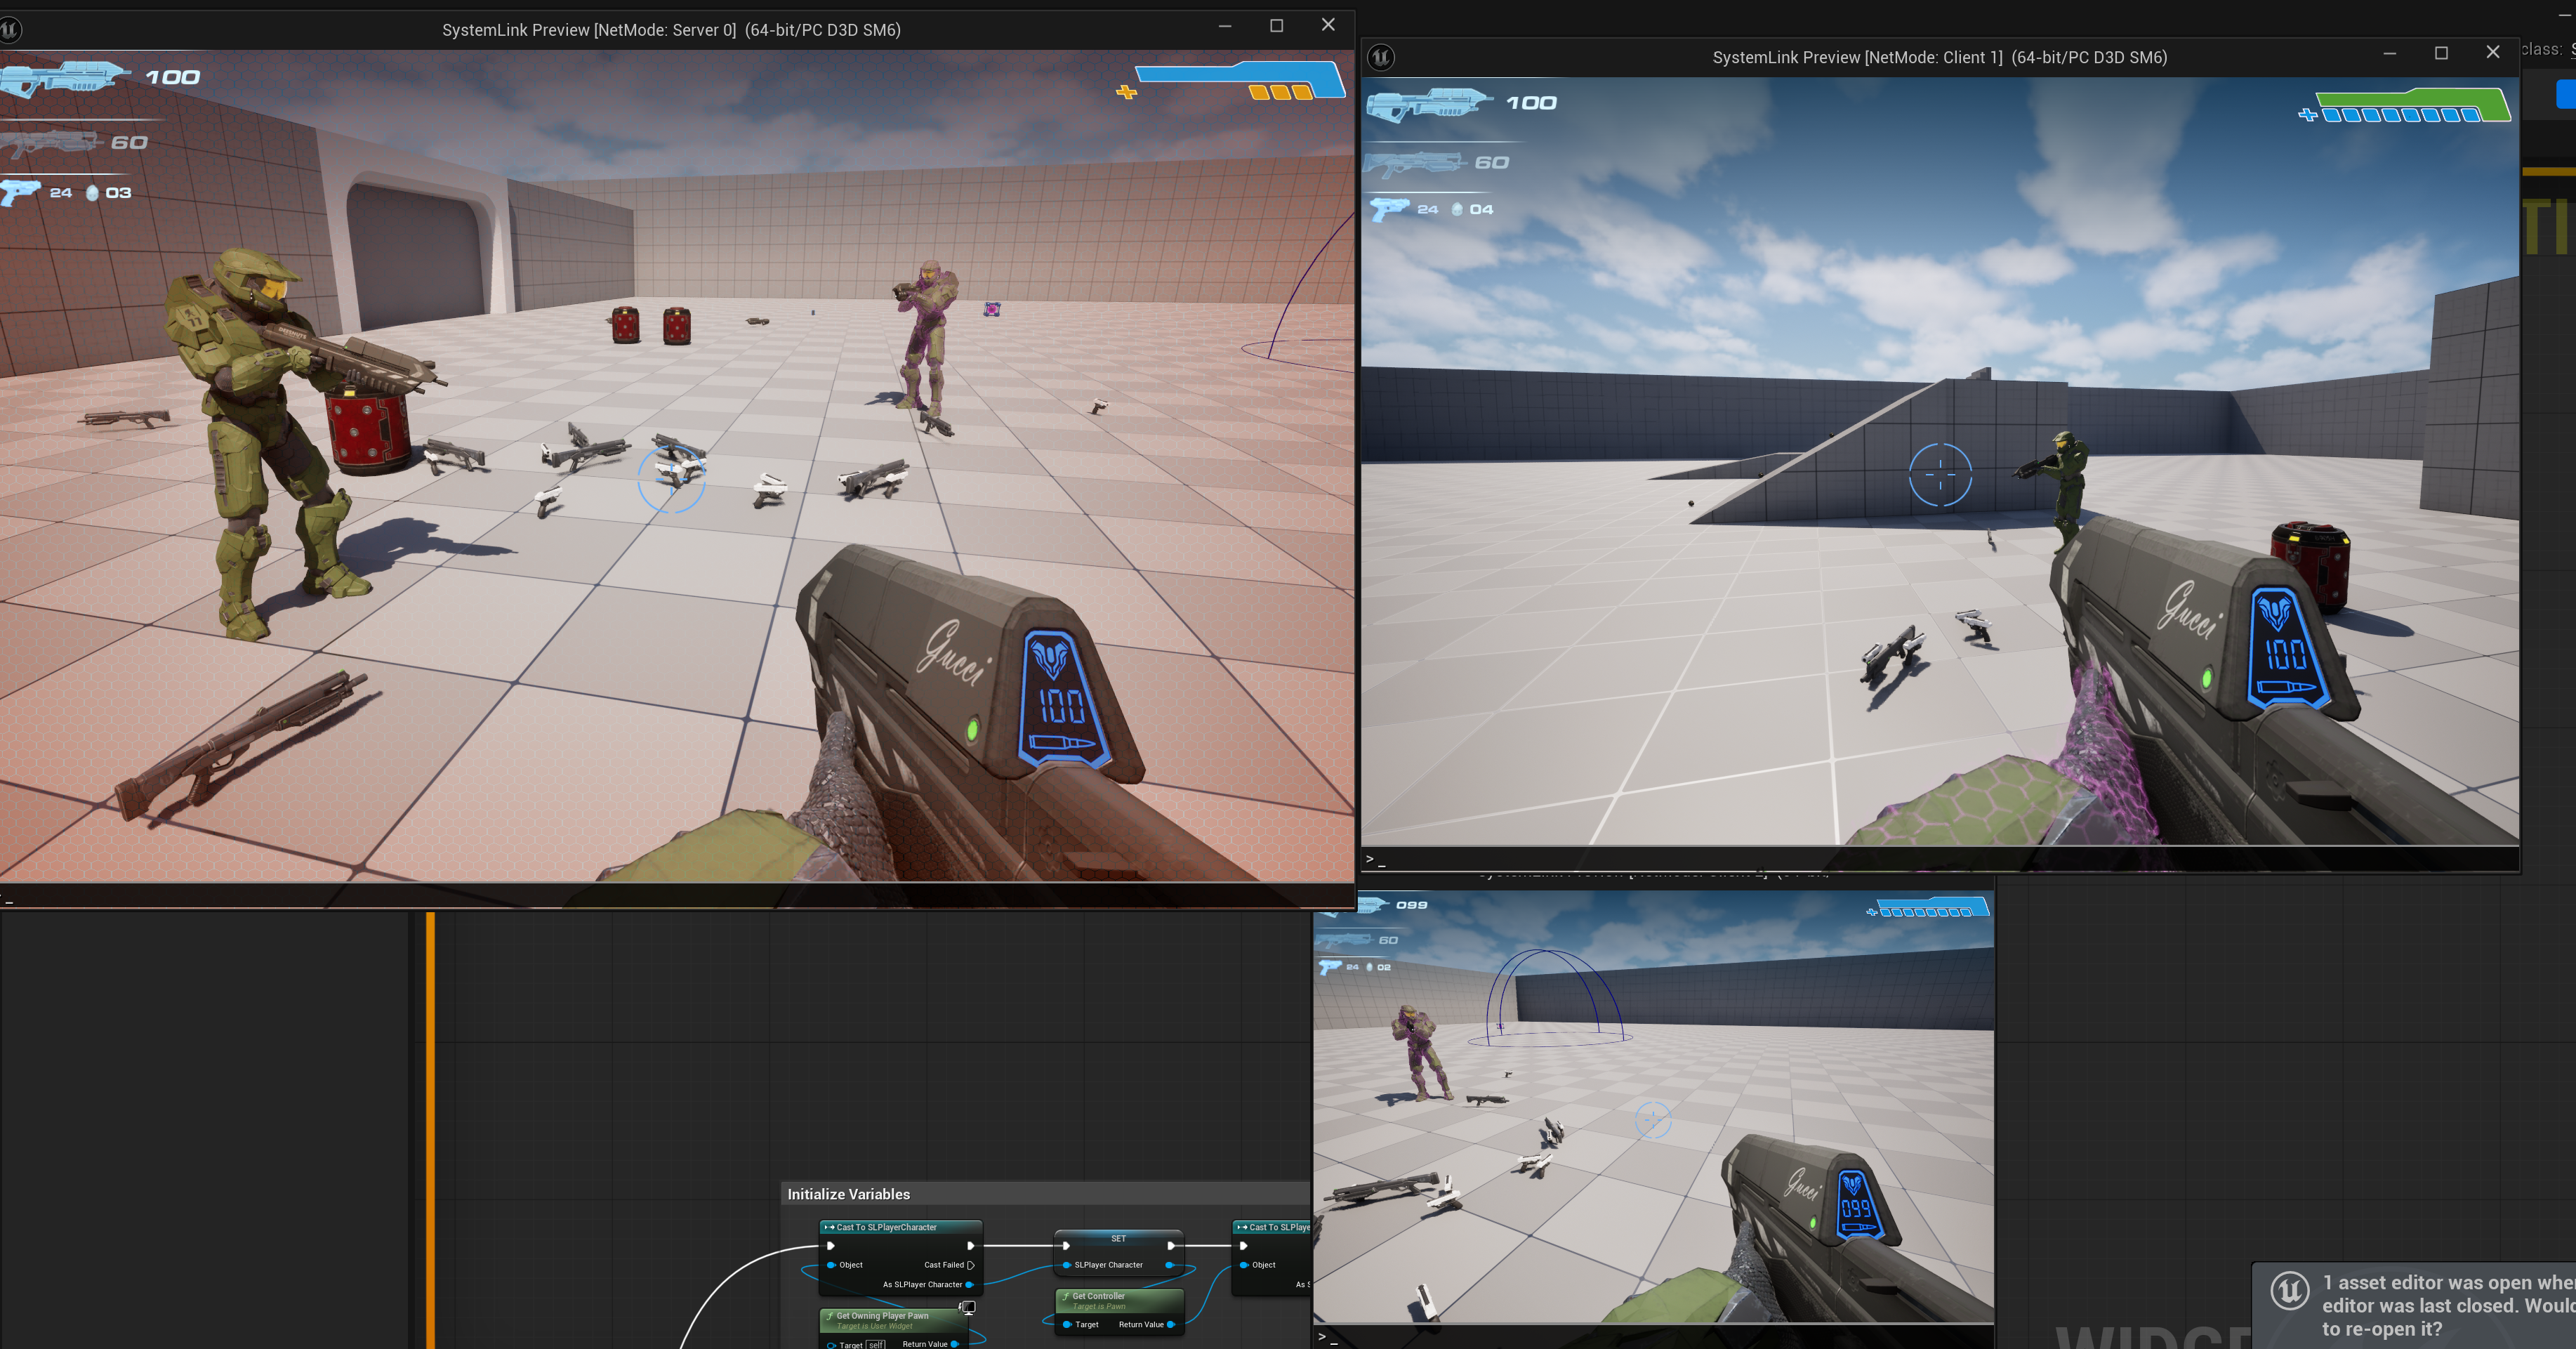Focus console input in the small bottom preview
The image size is (2576, 1349).
click(1654, 1337)
